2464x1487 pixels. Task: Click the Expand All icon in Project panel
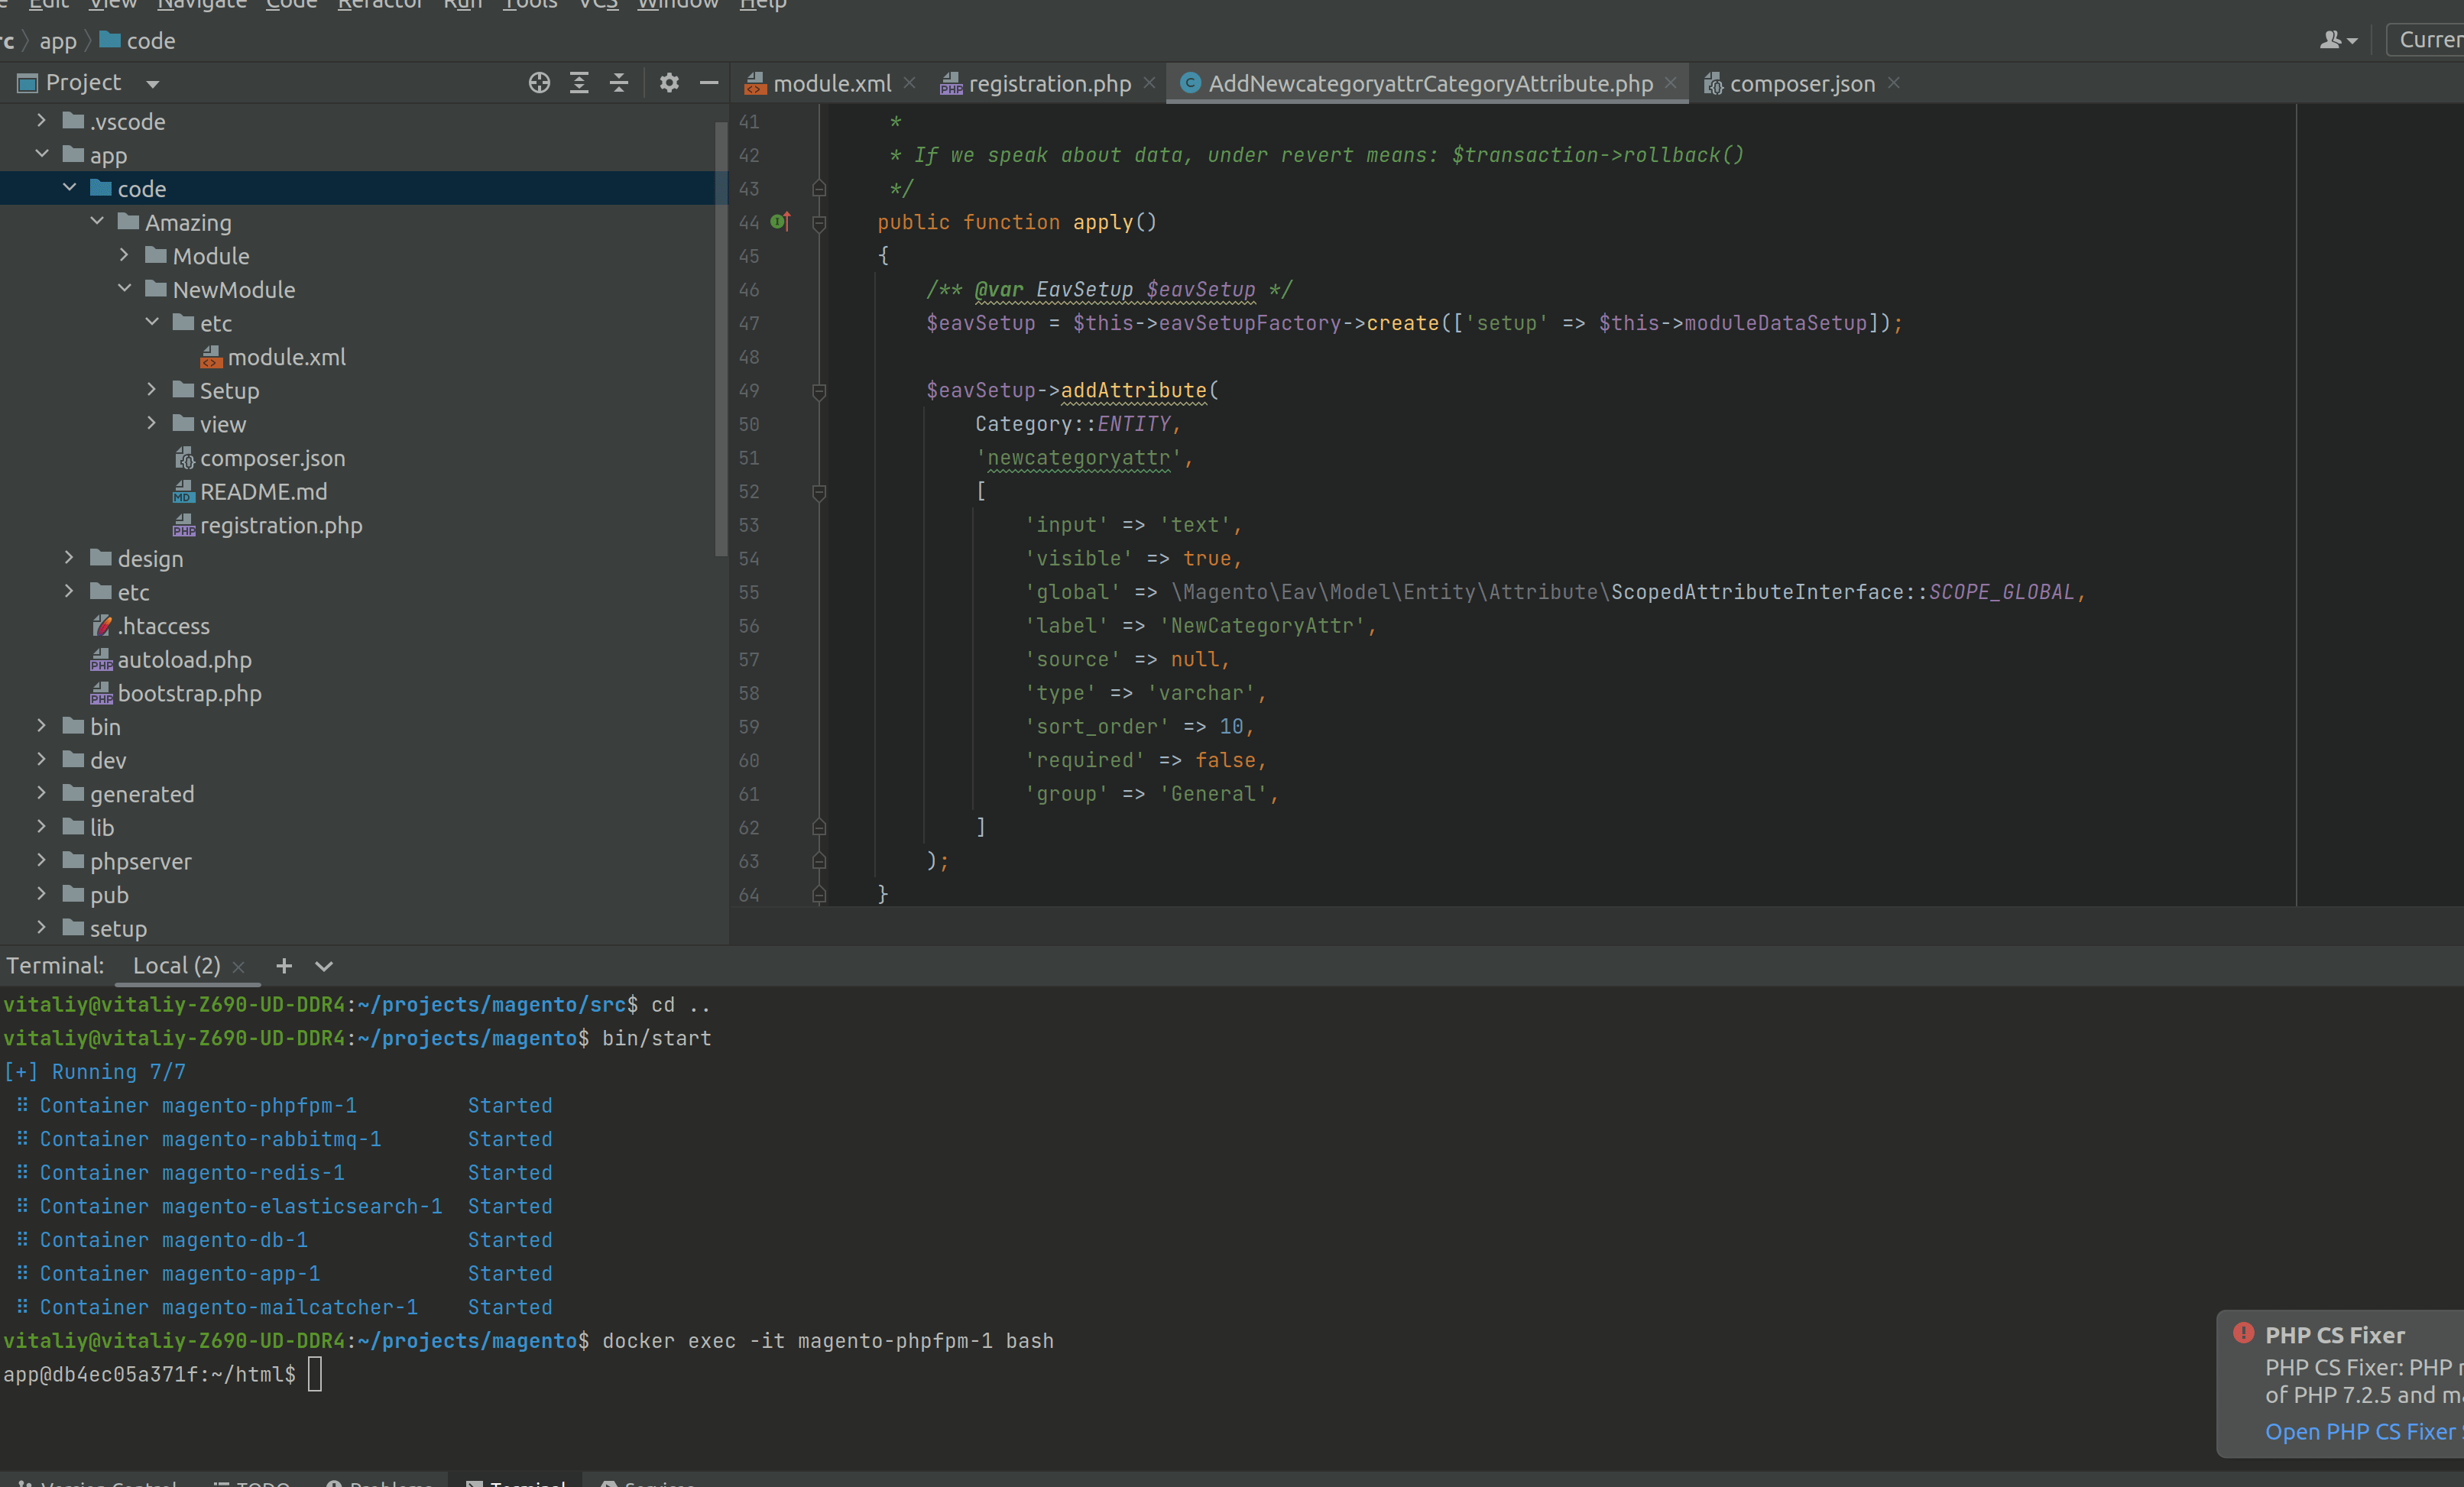[x=579, y=83]
